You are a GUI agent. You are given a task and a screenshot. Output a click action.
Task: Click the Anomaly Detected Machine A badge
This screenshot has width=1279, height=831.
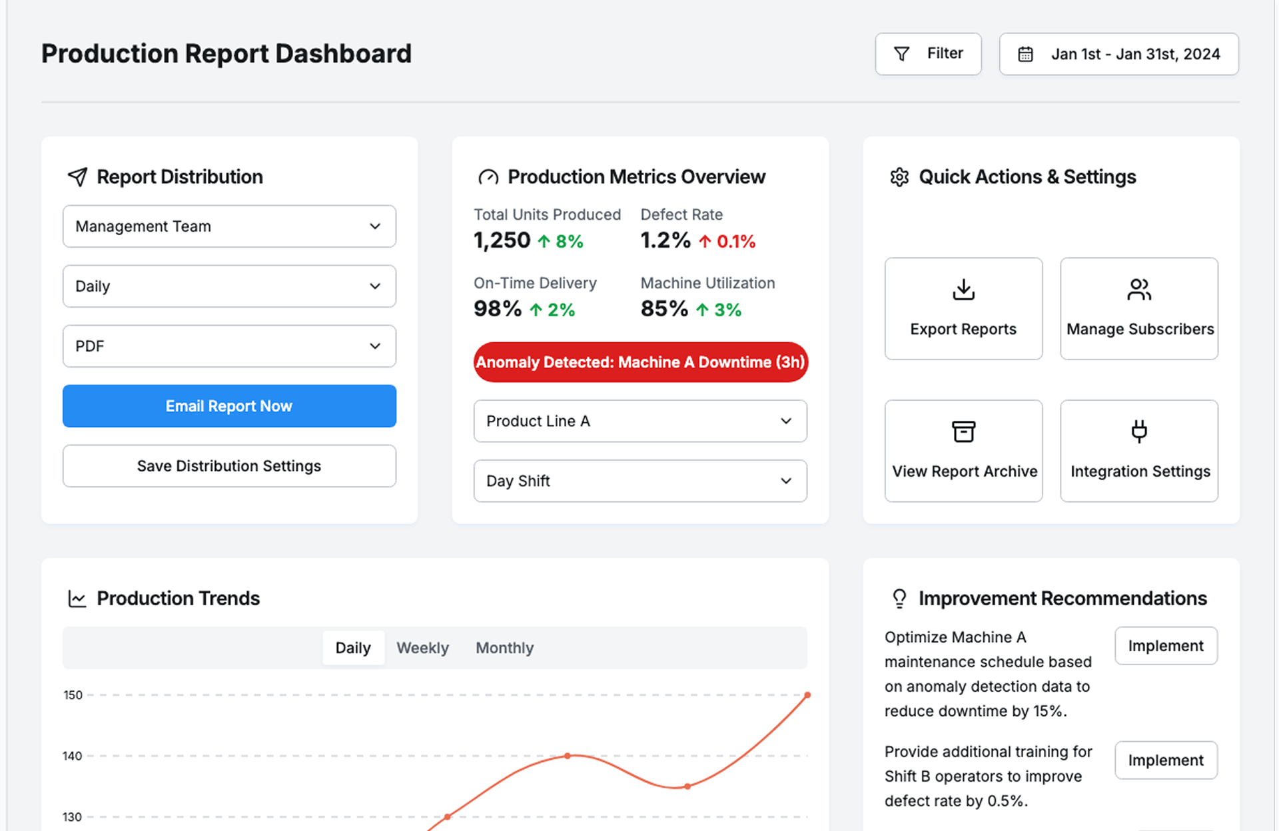(x=639, y=362)
